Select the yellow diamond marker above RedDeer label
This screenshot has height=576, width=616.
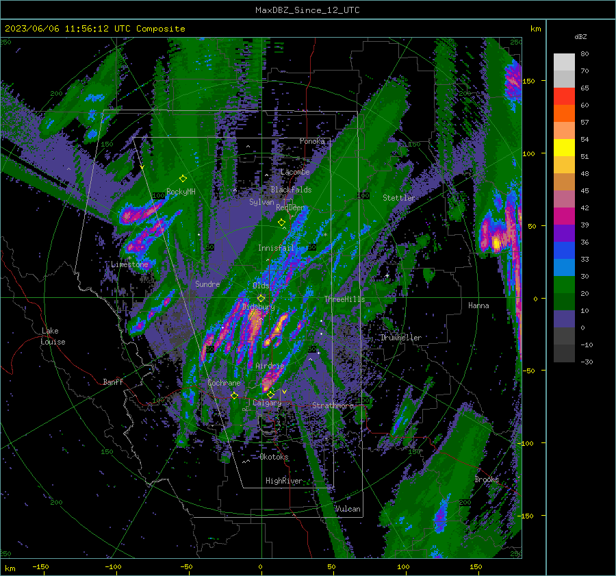(281, 223)
